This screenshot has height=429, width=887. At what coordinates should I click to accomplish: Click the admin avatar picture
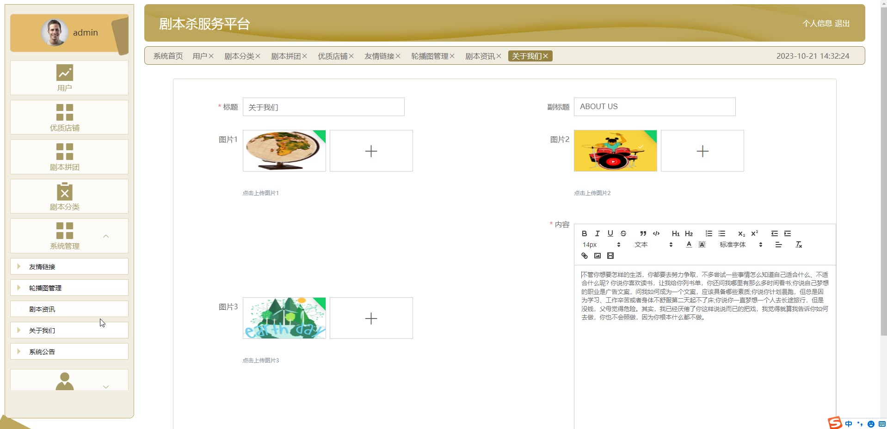[55, 32]
